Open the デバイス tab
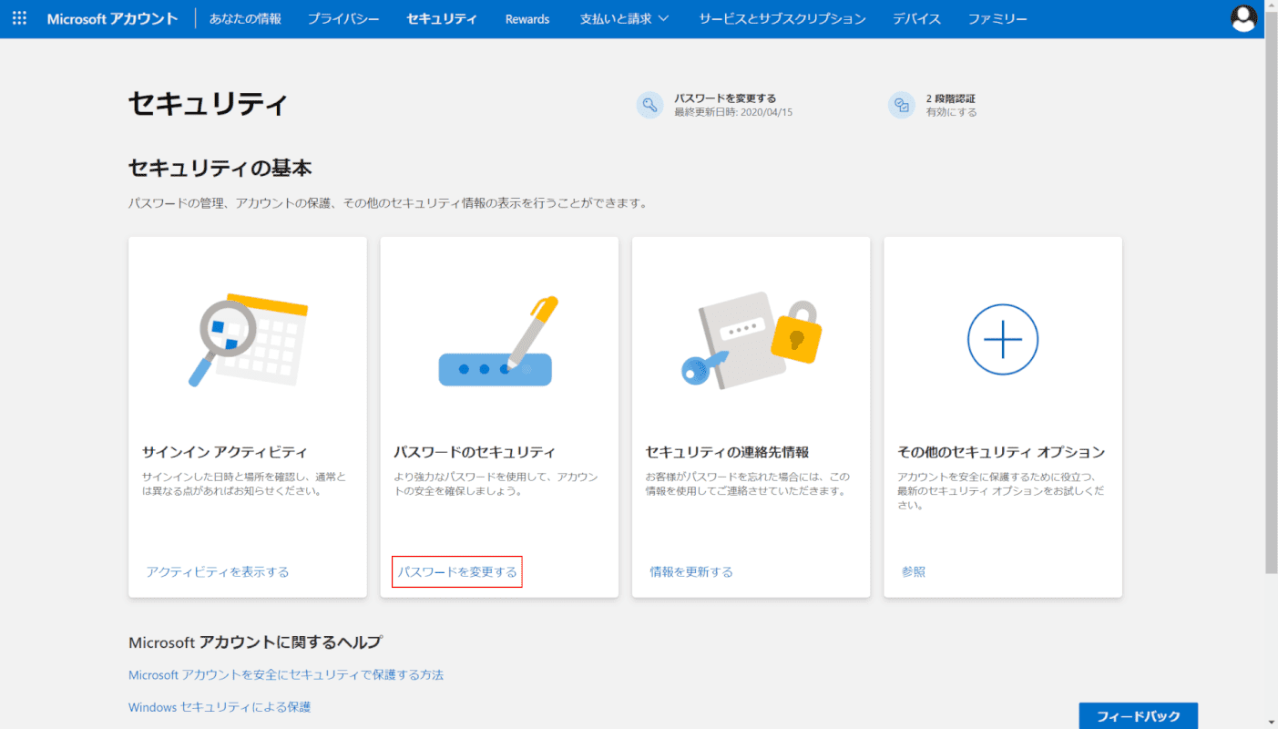 (917, 19)
